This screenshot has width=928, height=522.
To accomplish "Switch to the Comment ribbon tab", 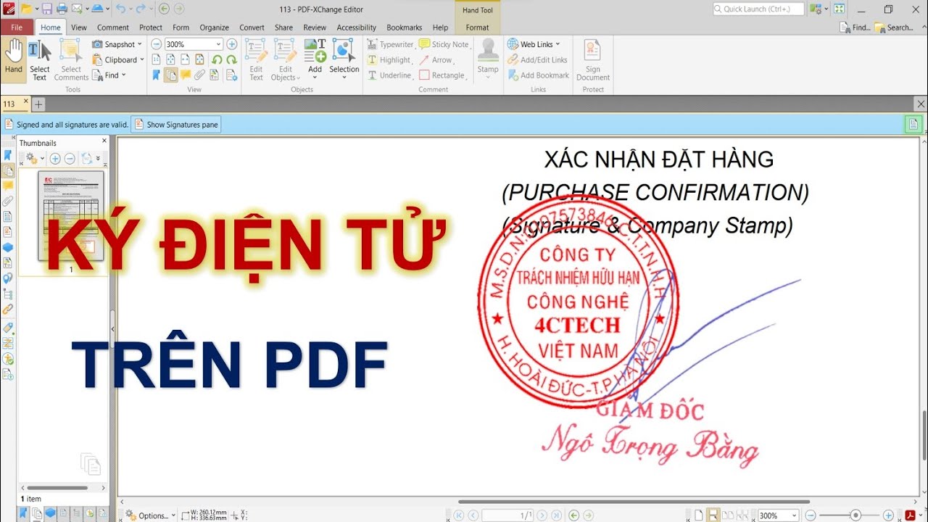I will tap(113, 28).
